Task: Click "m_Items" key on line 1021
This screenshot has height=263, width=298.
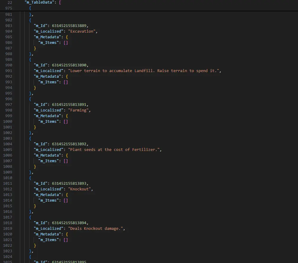Action: coord(48,240)
